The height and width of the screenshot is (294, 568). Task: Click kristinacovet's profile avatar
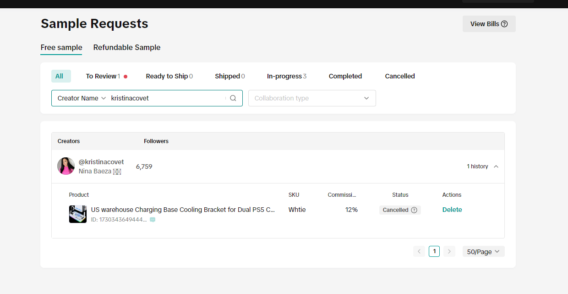click(x=66, y=166)
